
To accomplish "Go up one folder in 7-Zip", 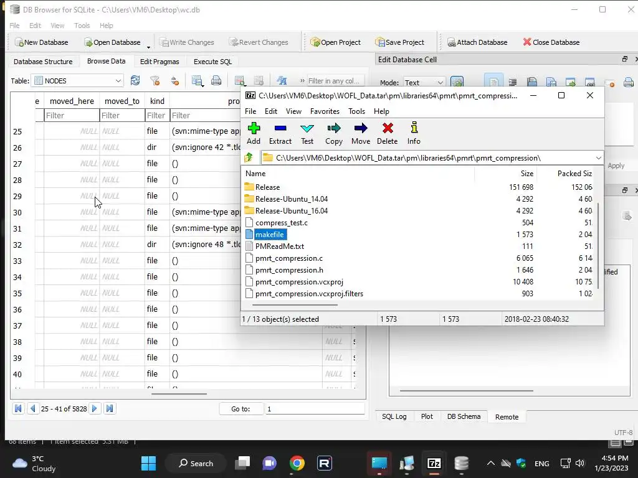I will point(249,157).
